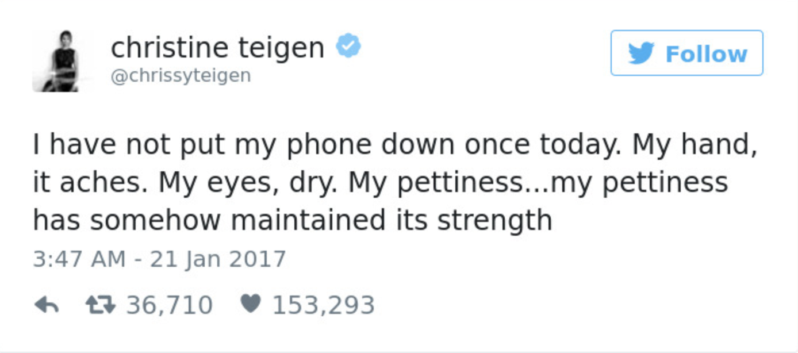Open christine teigen's profile picture

click(60, 59)
